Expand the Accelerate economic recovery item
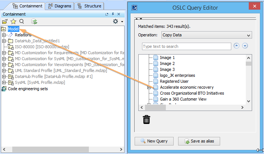264x154 pixels. (x=149, y=87)
